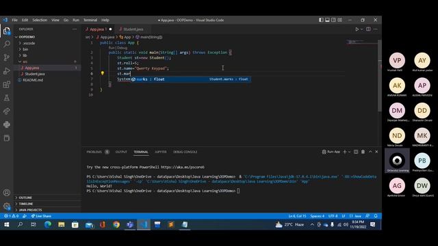
Task: Open the Edit menu
Action: (x=25, y=20)
